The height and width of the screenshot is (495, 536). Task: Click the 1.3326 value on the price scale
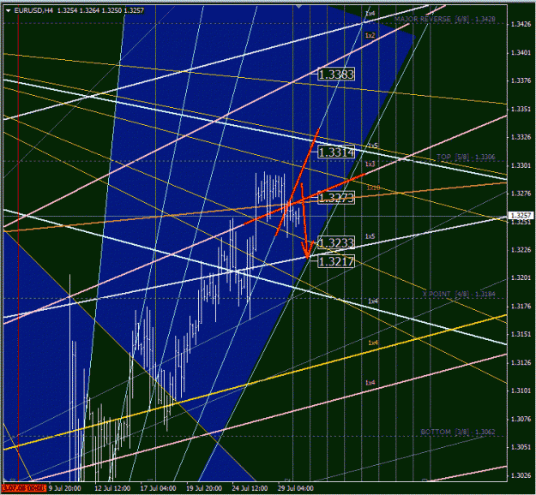coord(521,137)
